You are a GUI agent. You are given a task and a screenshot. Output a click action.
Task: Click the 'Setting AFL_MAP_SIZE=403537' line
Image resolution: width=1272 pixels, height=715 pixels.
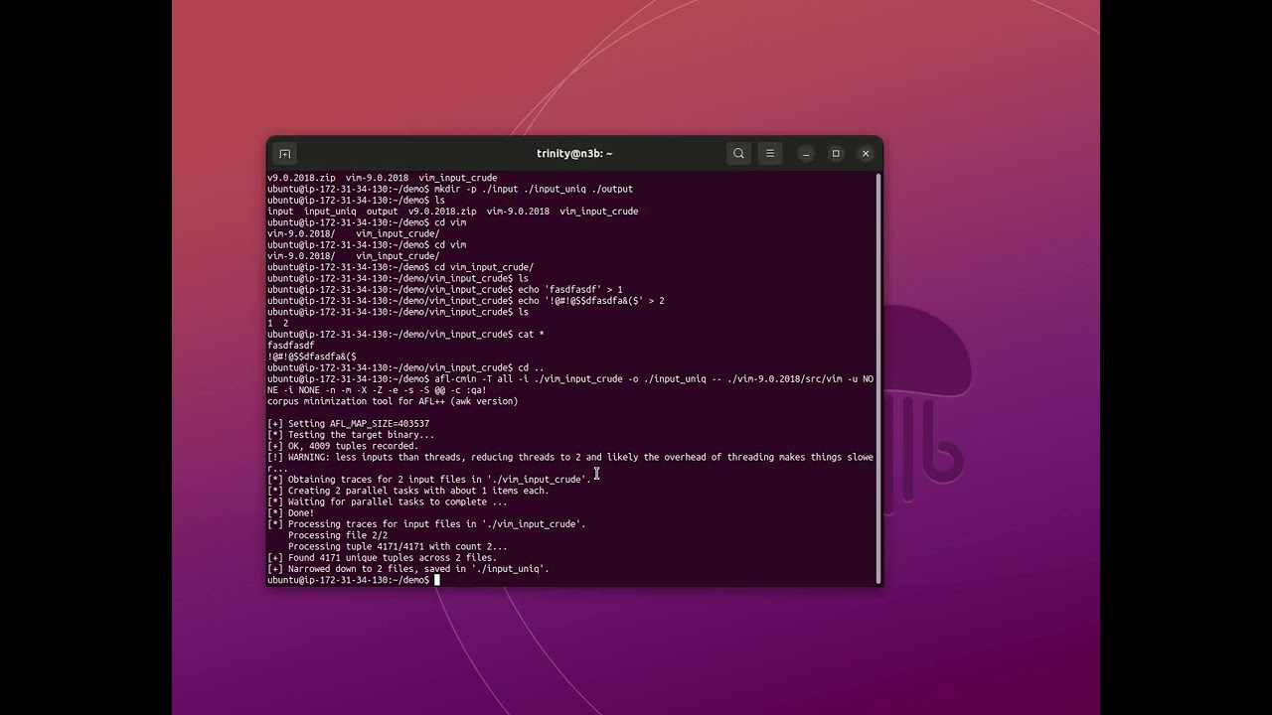(x=349, y=424)
